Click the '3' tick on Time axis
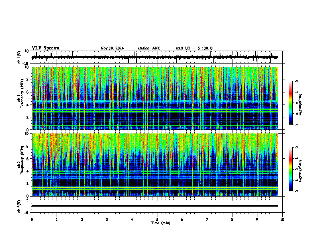The image size is (318, 246). (107, 219)
